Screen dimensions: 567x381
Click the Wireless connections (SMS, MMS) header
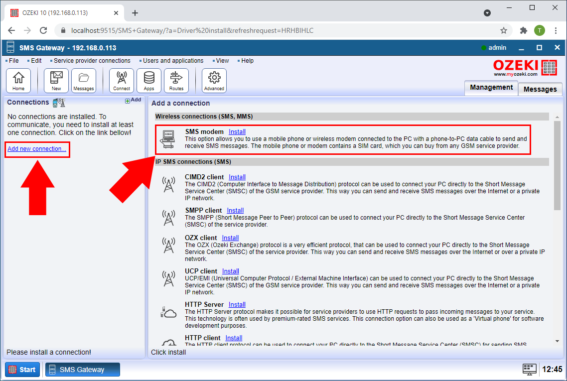point(352,117)
